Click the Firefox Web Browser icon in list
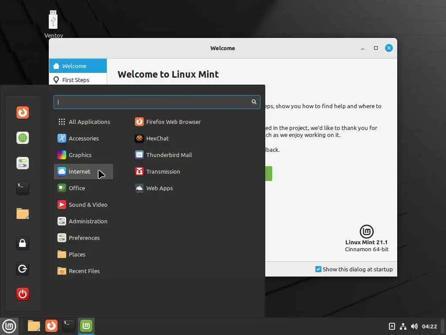The image size is (446, 335). click(139, 122)
